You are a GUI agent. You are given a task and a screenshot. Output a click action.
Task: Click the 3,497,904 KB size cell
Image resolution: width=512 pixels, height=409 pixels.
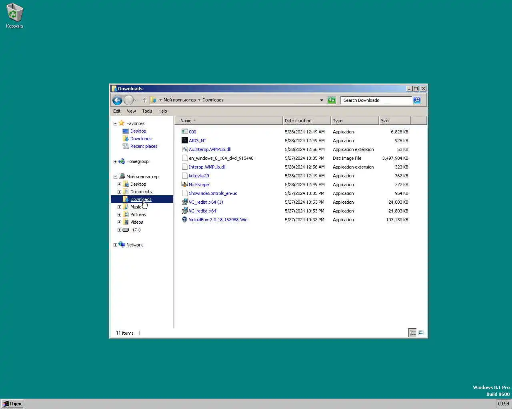[395, 158]
